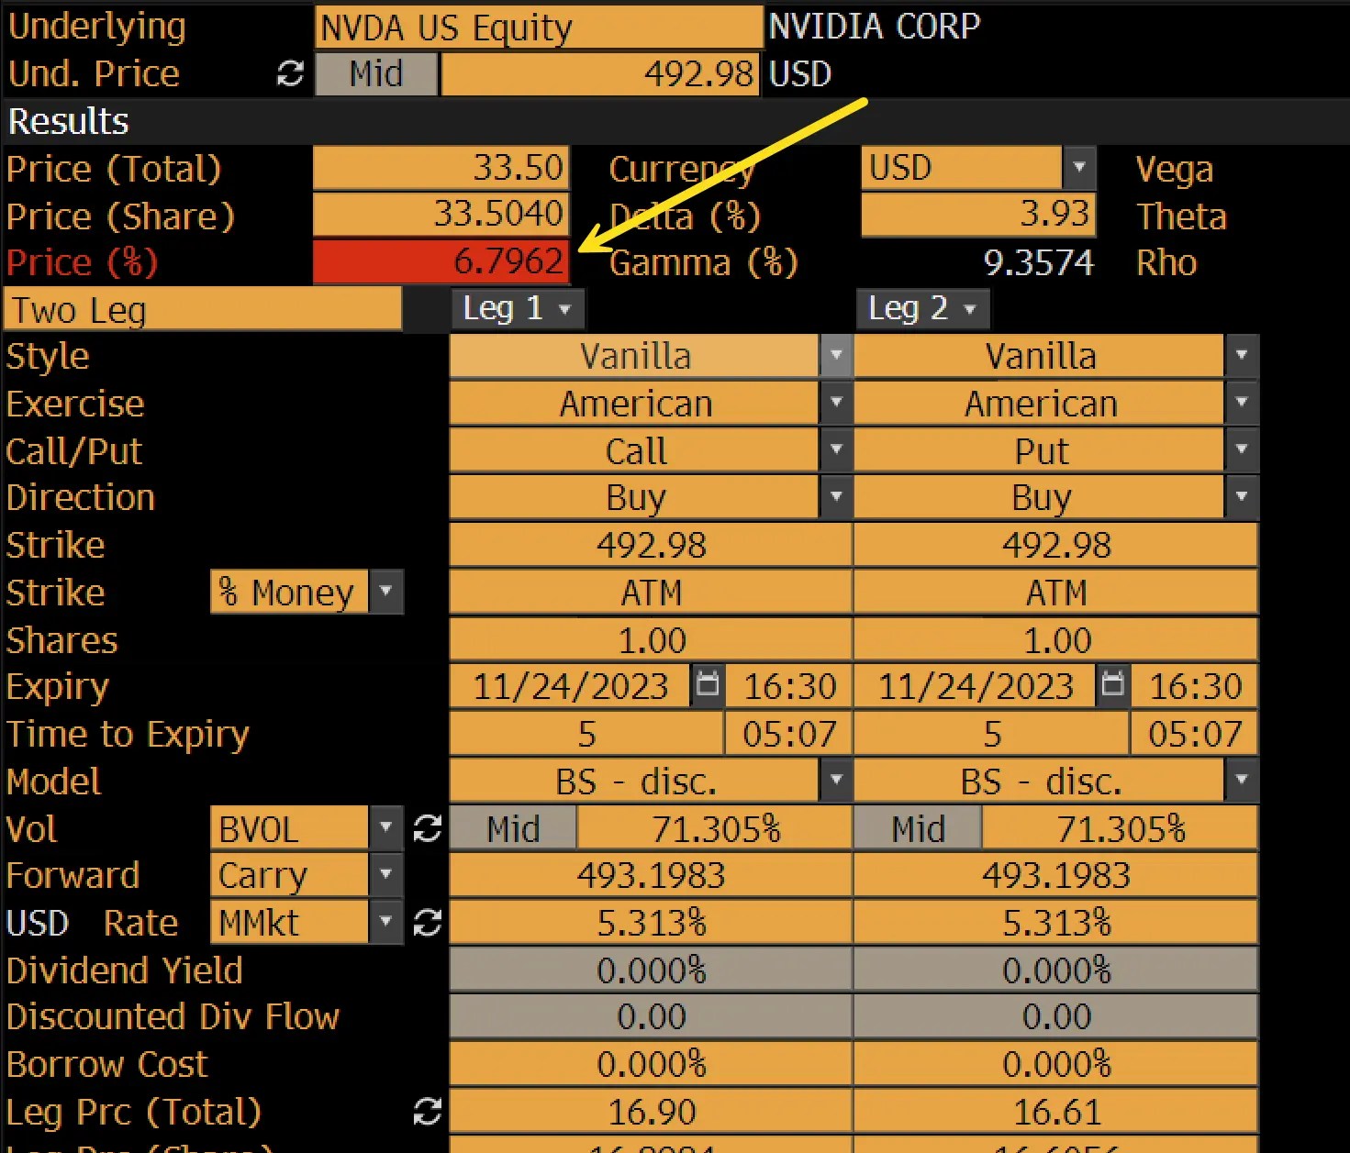Viewport: 1350px width, 1153px height.
Task: Click the Und. Price Mid button
Action: (x=376, y=74)
